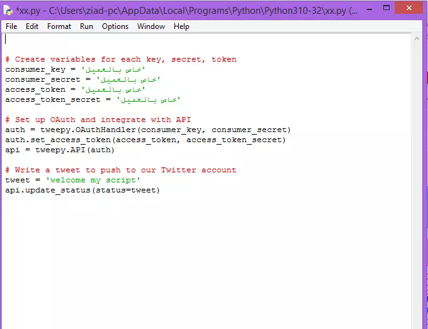Click the tweepy.OAuthHandler line

pyautogui.click(x=148, y=130)
